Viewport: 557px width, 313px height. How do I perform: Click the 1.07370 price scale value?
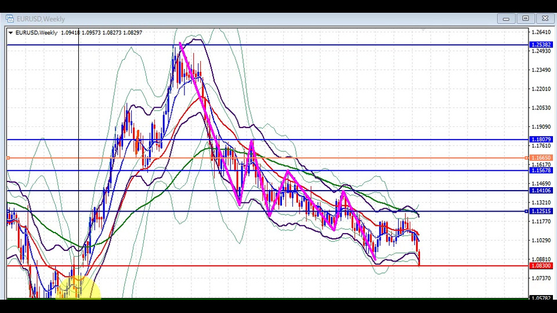541,278
